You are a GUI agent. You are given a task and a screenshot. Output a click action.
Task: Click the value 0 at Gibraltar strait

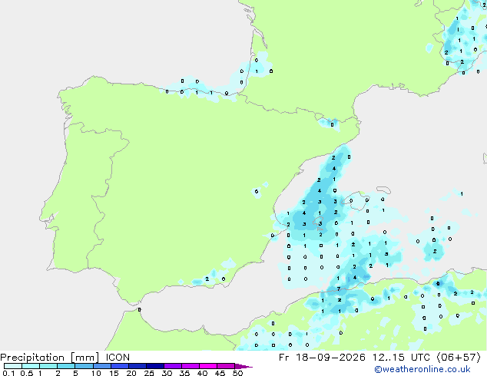coord(140,309)
